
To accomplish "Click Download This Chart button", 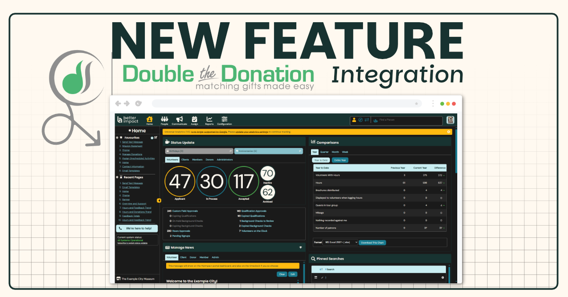I will coord(373,243).
